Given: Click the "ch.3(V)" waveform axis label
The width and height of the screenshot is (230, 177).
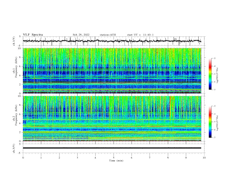Looking at the screenshot, I should pyautogui.click(x=14, y=148).
